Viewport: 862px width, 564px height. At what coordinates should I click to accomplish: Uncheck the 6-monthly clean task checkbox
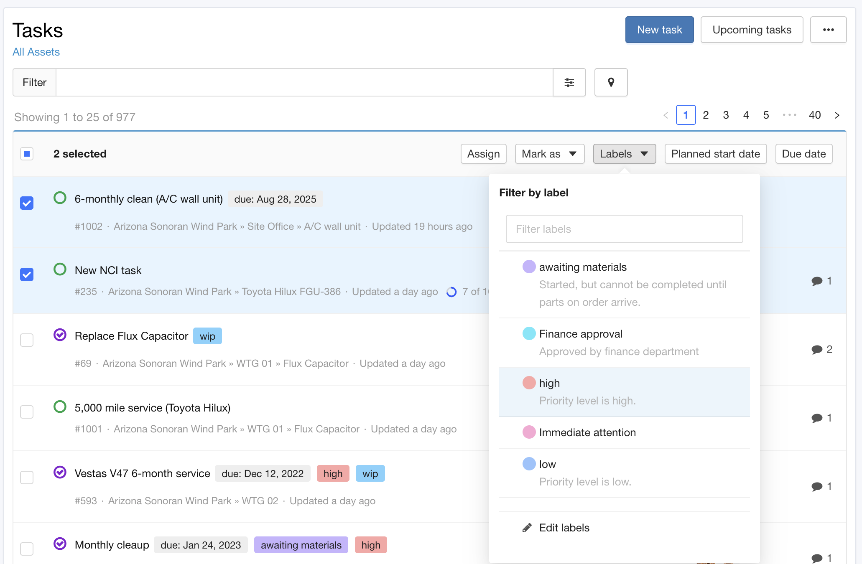[27, 203]
